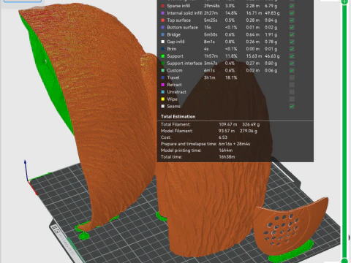Select the 'Sparse infill' legend label
The height and width of the screenshot is (263, 351).
pyautogui.click(x=178, y=6)
